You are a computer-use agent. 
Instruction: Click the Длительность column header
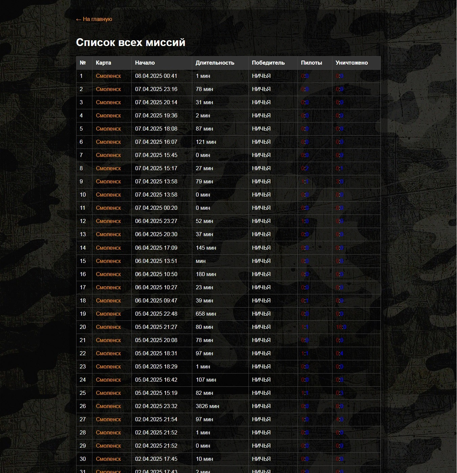[x=215, y=63]
